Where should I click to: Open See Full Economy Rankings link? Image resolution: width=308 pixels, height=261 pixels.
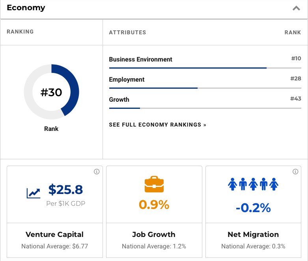coord(157,125)
